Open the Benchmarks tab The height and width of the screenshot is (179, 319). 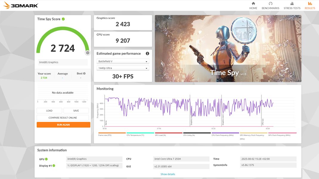click(x=270, y=6)
